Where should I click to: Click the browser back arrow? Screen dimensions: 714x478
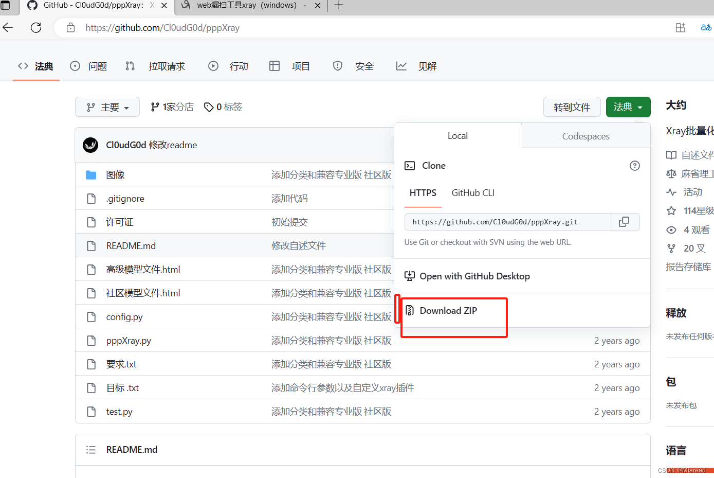(8, 27)
